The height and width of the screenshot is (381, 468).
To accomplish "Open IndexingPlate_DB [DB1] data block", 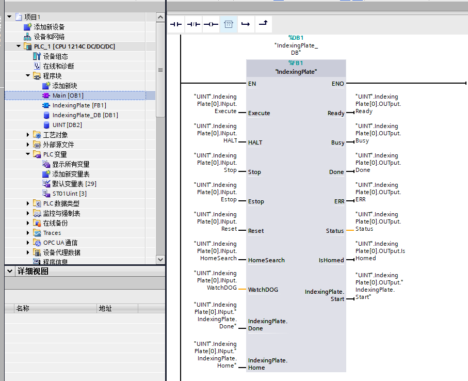I will pos(85,115).
